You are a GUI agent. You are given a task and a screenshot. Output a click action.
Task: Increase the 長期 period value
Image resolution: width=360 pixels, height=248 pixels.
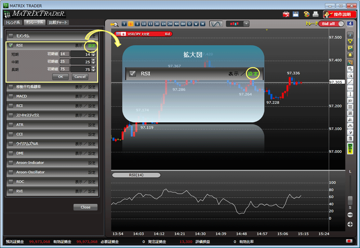coord(93,68)
